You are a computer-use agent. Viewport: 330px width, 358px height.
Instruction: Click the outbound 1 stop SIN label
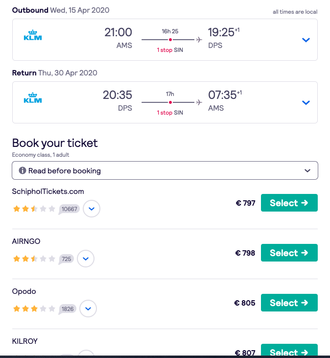(170, 50)
